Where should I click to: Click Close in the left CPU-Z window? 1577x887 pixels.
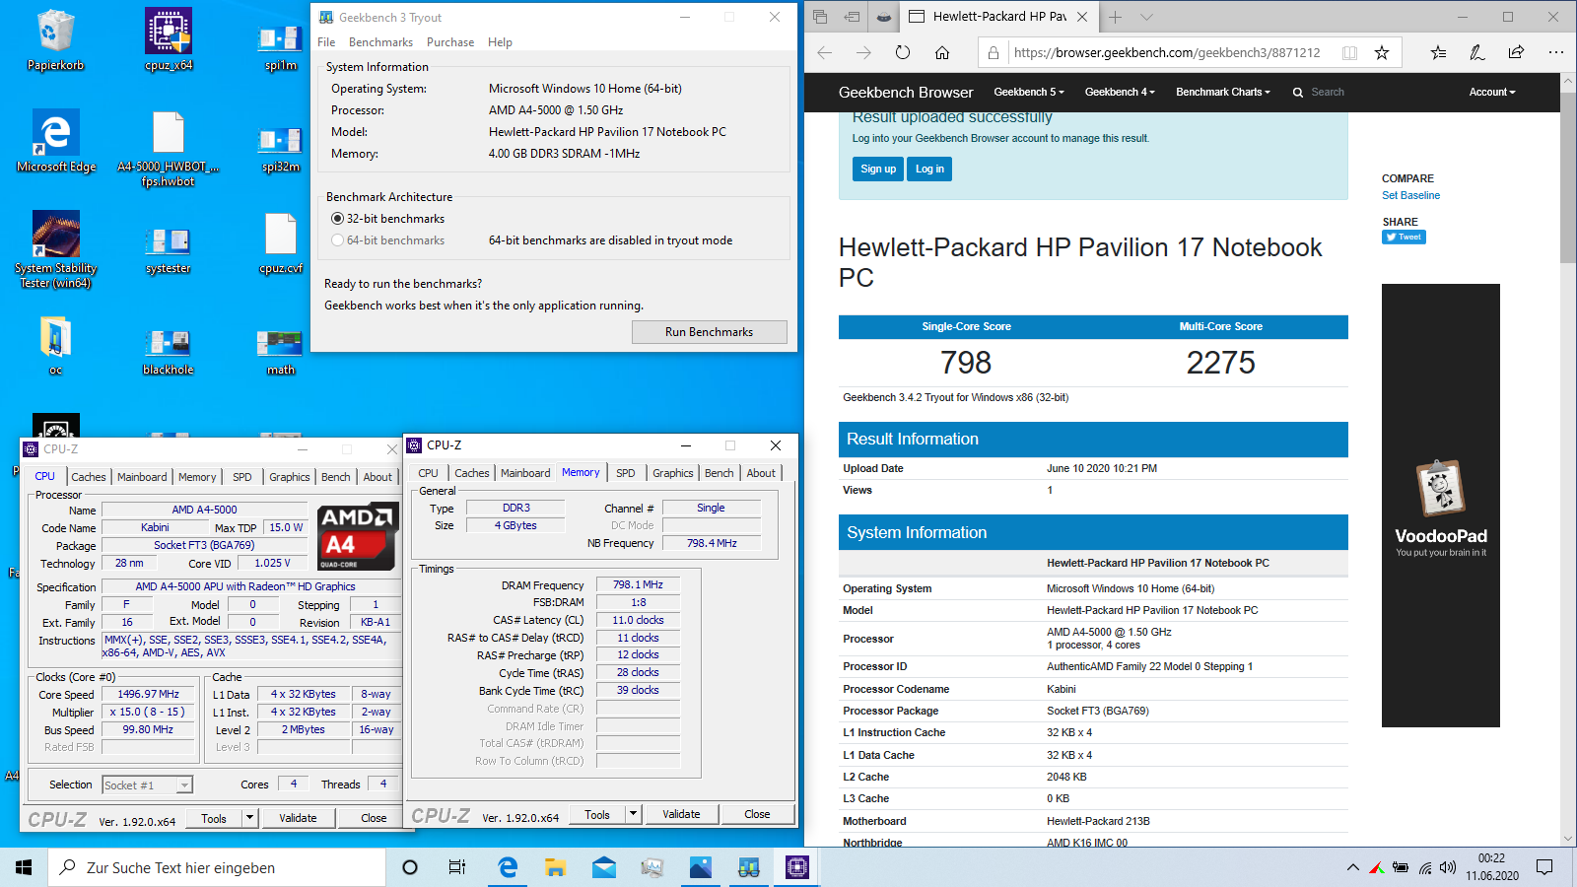point(374,818)
